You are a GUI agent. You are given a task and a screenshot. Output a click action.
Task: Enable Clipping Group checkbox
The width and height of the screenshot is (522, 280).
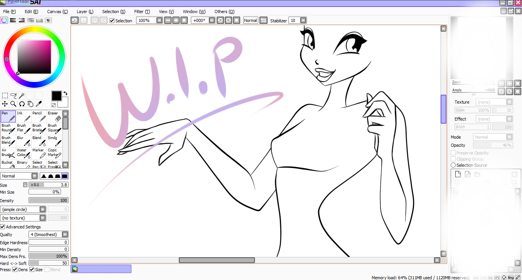(x=453, y=159)
